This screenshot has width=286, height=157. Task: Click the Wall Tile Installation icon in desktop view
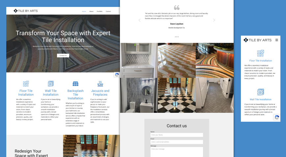(x=51, y=84)
